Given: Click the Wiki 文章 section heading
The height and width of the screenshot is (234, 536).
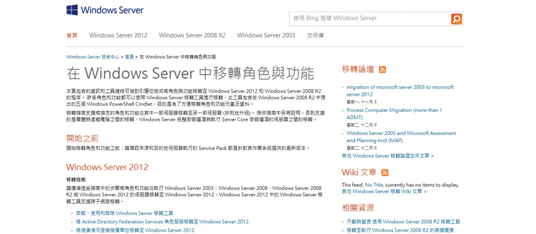Looking at the screenshot, I should (359, 172).
